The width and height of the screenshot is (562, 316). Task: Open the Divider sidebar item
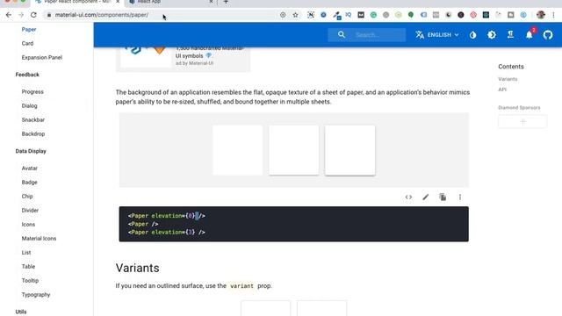(30, 211)
